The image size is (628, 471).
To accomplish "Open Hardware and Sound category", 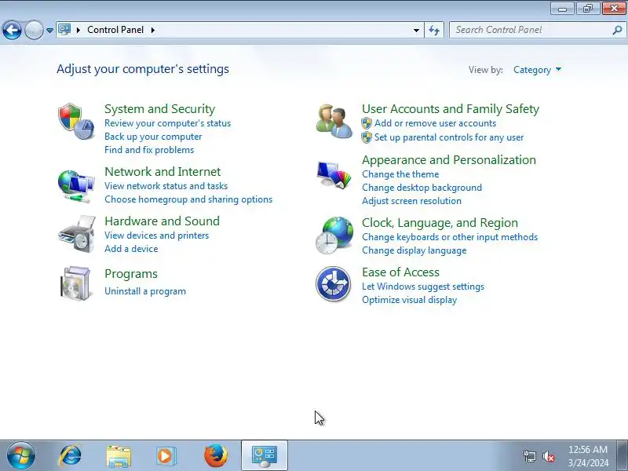I will click(x=162, y=221).
